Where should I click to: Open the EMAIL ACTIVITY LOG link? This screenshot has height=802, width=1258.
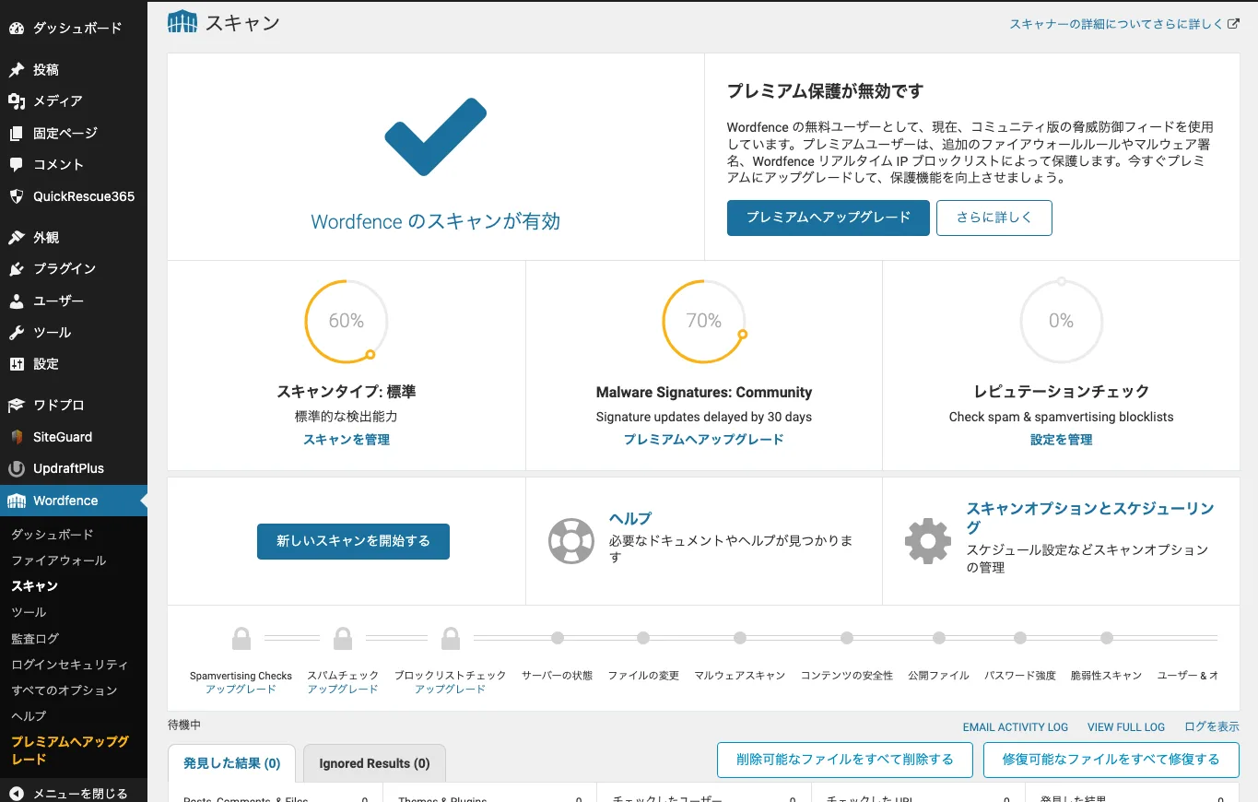(x=1016, y=727)
